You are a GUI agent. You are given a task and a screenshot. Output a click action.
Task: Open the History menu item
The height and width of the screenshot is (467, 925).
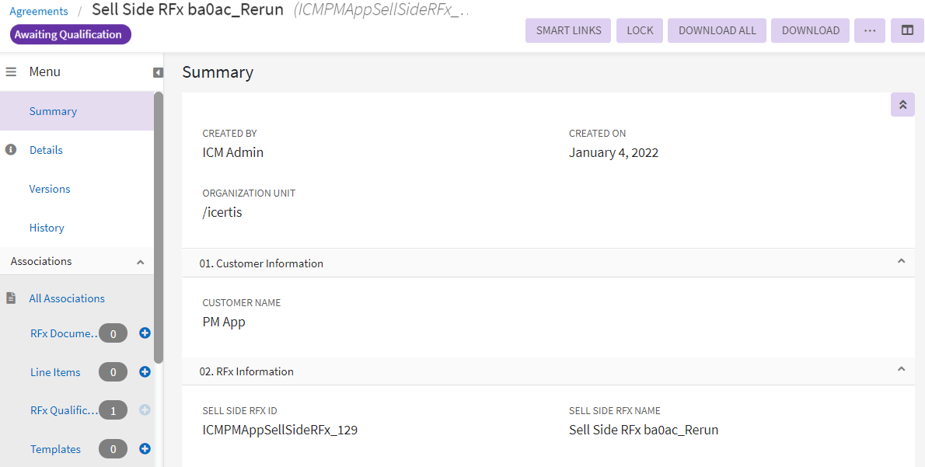tap(47, 228)
